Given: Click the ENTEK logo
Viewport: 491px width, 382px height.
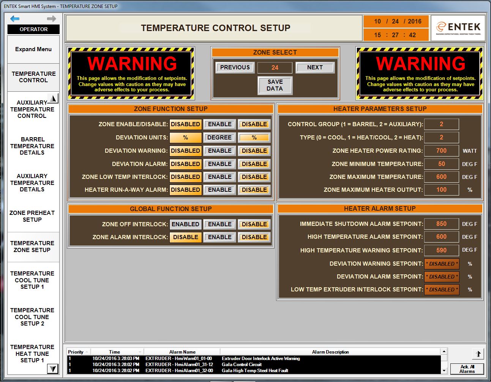Looking at the screenshot, I should coord(458,28).
